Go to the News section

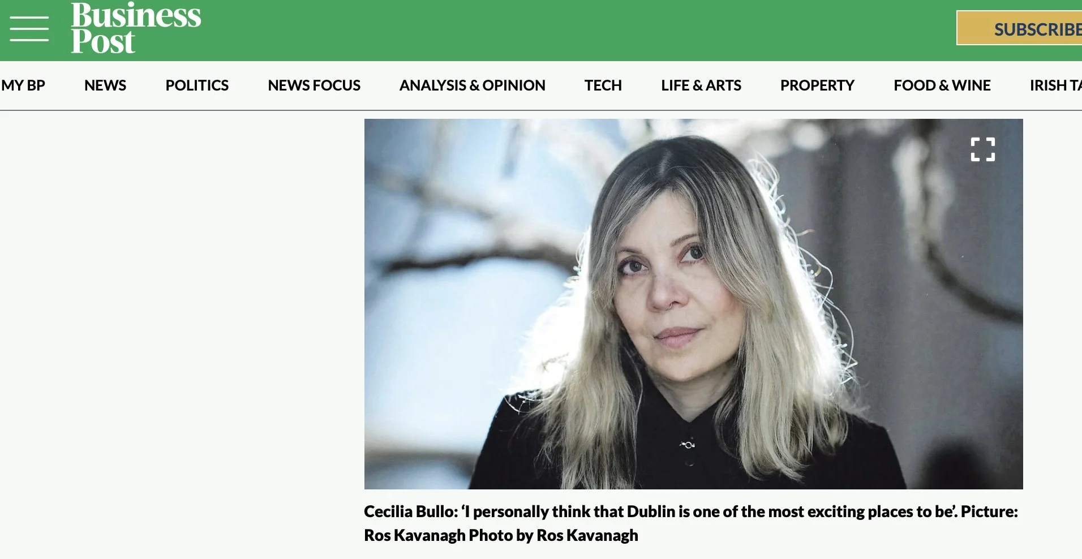tap(105, 85)
